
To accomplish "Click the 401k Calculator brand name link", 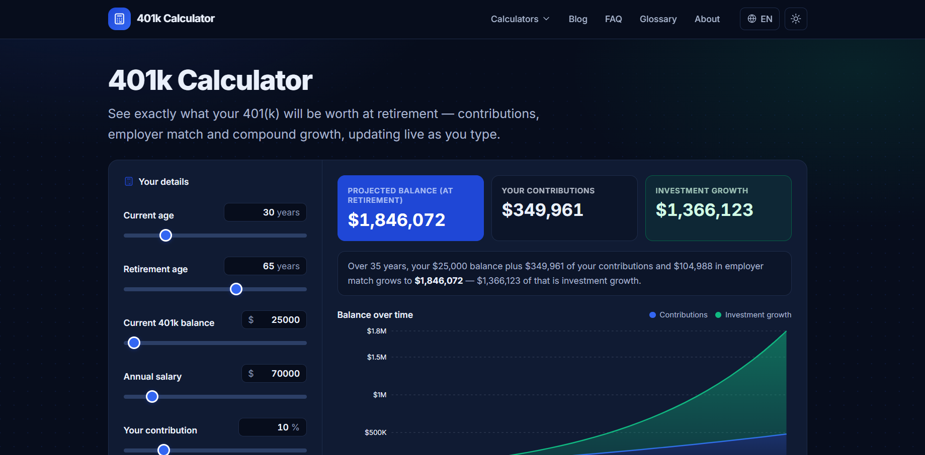I will point(176,19).
